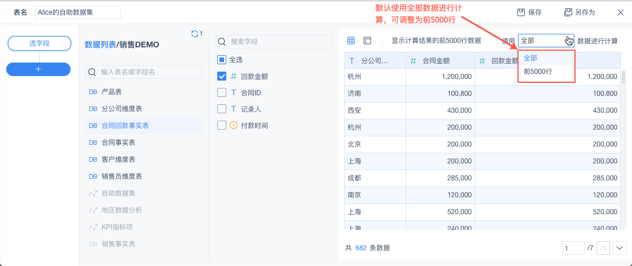
Task: Open the 产品表 table
Action: (x=112, y=92)
